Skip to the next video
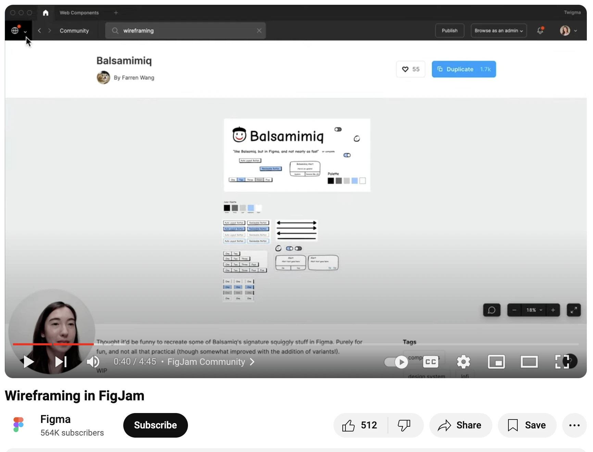The height and width of the screenshot is (452, 593). tap(61, 362)
